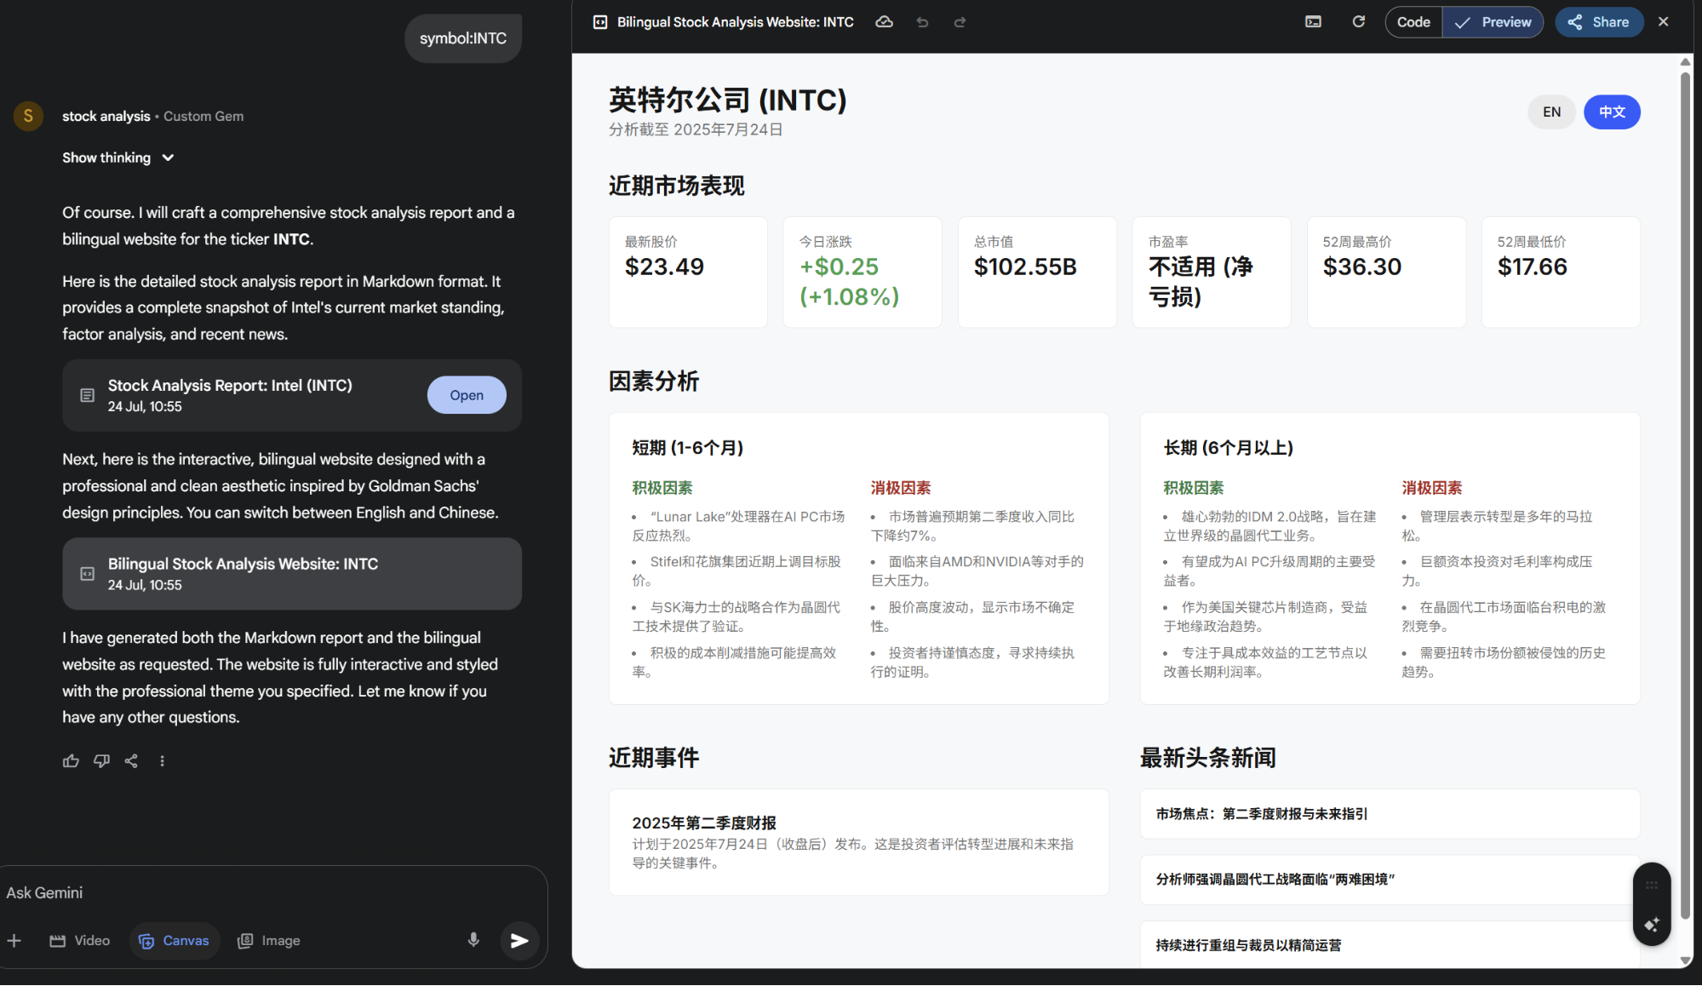Click the redo arrow in the canvas header
The height and width of the screenshot is (986, 1702).
point(960,22)
